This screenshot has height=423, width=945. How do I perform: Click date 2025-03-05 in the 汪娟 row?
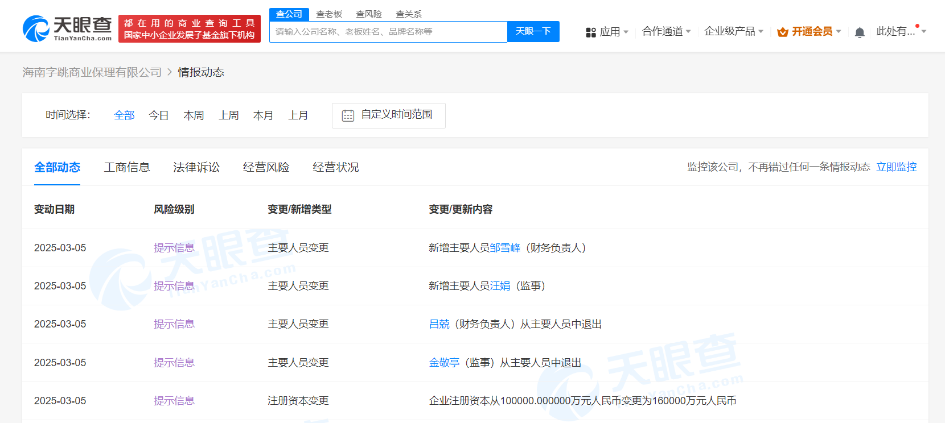(60, 286)
